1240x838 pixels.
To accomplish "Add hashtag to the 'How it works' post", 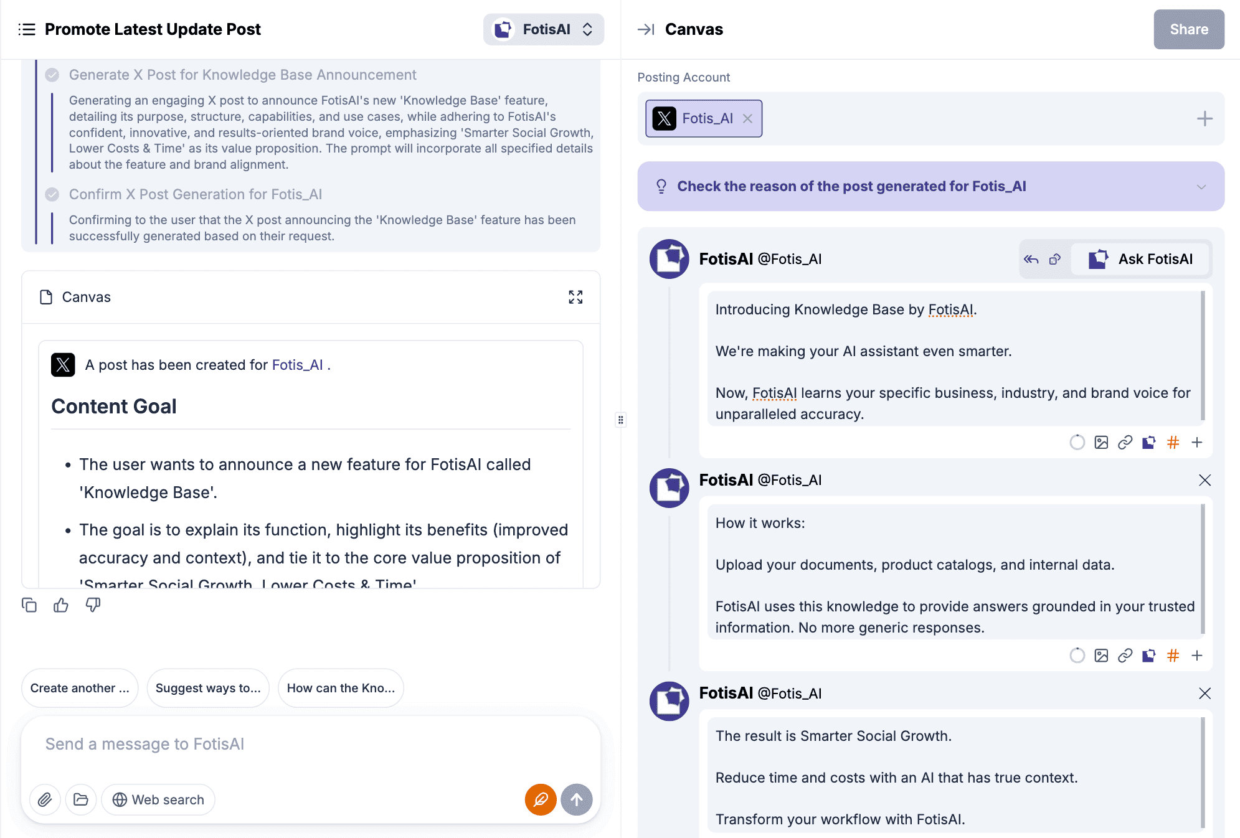I will pos(1173,655).
